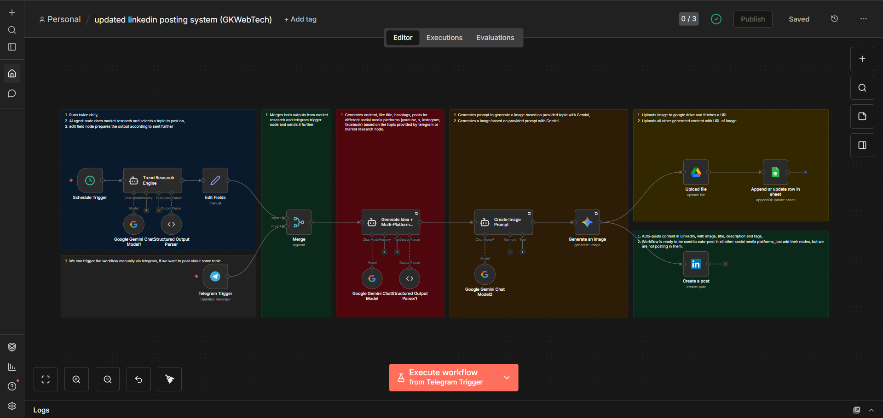Image resolution: width=883 pixels, height=418 pixels.
Task: Add a tag with Add tag link
Action: (300, 19)
